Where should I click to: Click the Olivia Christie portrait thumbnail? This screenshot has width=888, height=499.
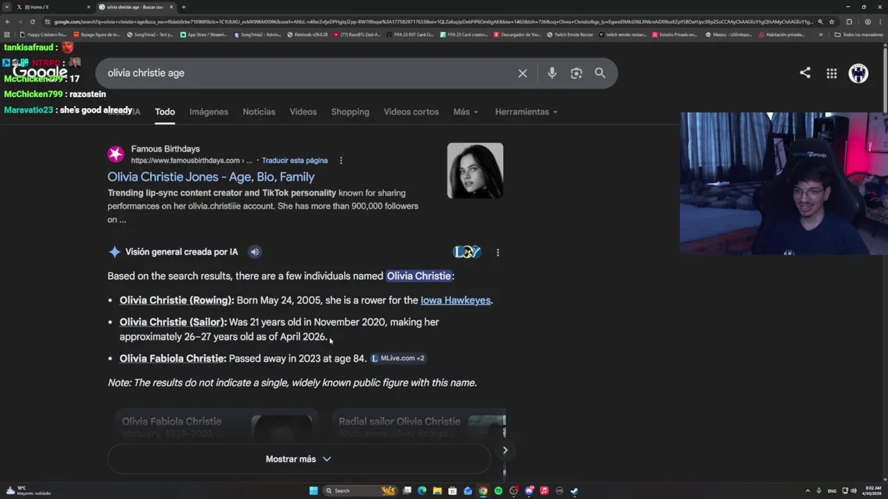coord(475,170)
